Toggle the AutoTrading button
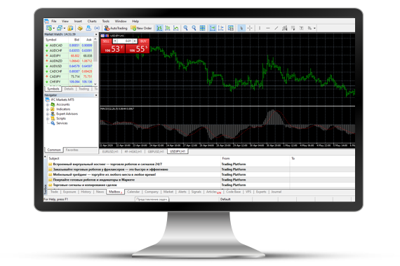Image resolution: width=400 pixels, height=266 pixels. (116, 28)
